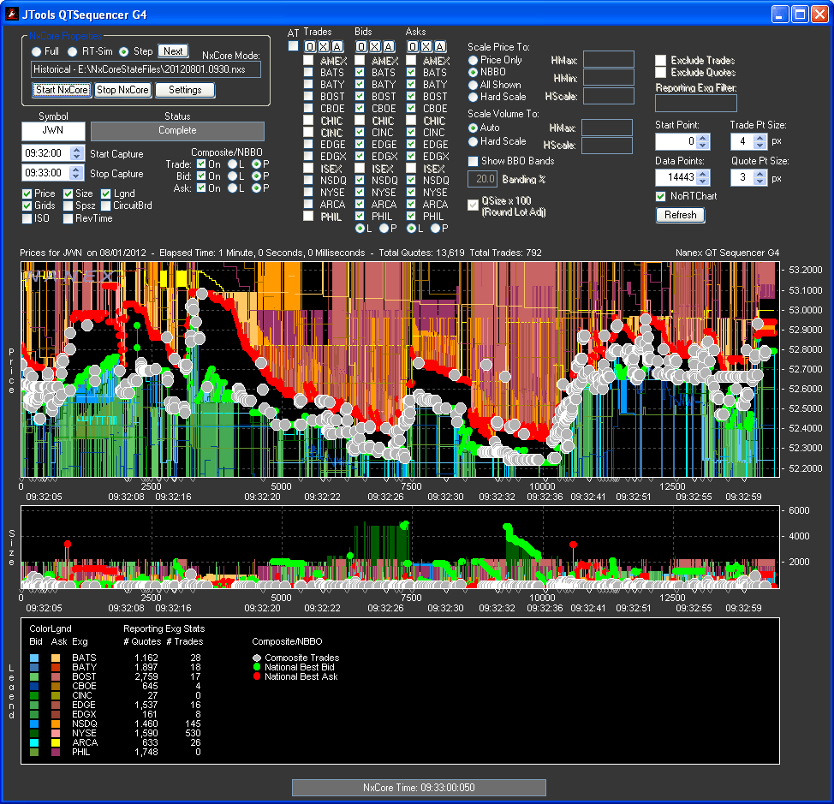Click the Refresh button
Viewport: 834px width, 804px height.
coord(680,215)
